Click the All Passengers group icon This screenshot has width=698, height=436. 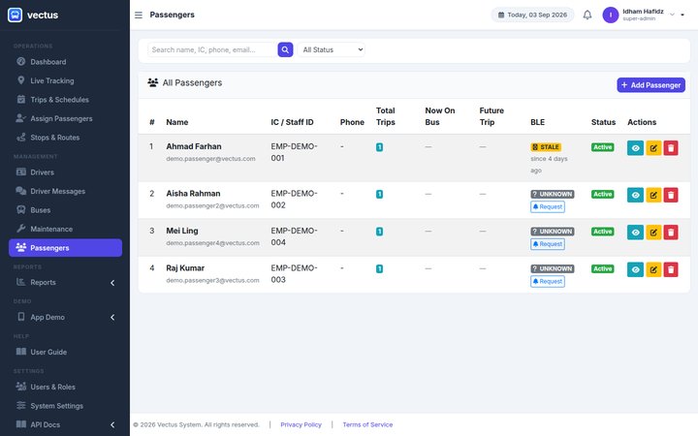click(153, 82)
